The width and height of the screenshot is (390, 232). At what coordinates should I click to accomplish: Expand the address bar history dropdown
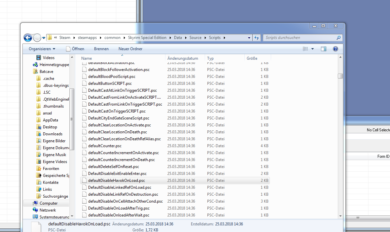click(x=249, y=38)
